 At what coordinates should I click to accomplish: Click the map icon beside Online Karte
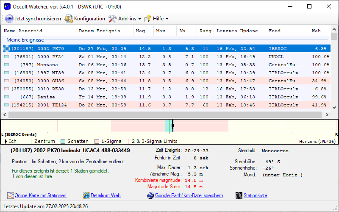11,195
